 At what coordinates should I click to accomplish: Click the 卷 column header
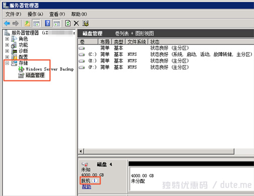click(88, 42)
